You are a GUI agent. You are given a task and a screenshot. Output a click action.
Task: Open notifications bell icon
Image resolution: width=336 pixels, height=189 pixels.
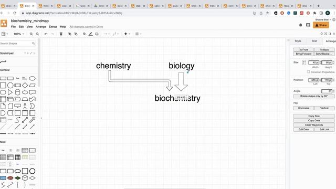point(300,25)
